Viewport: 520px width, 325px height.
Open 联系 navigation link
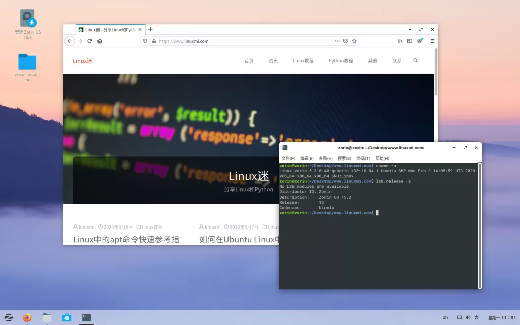tap(397, 61)
